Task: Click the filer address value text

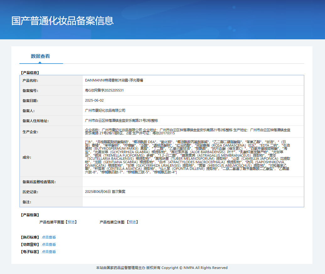Action: click(x=121, y=120)
